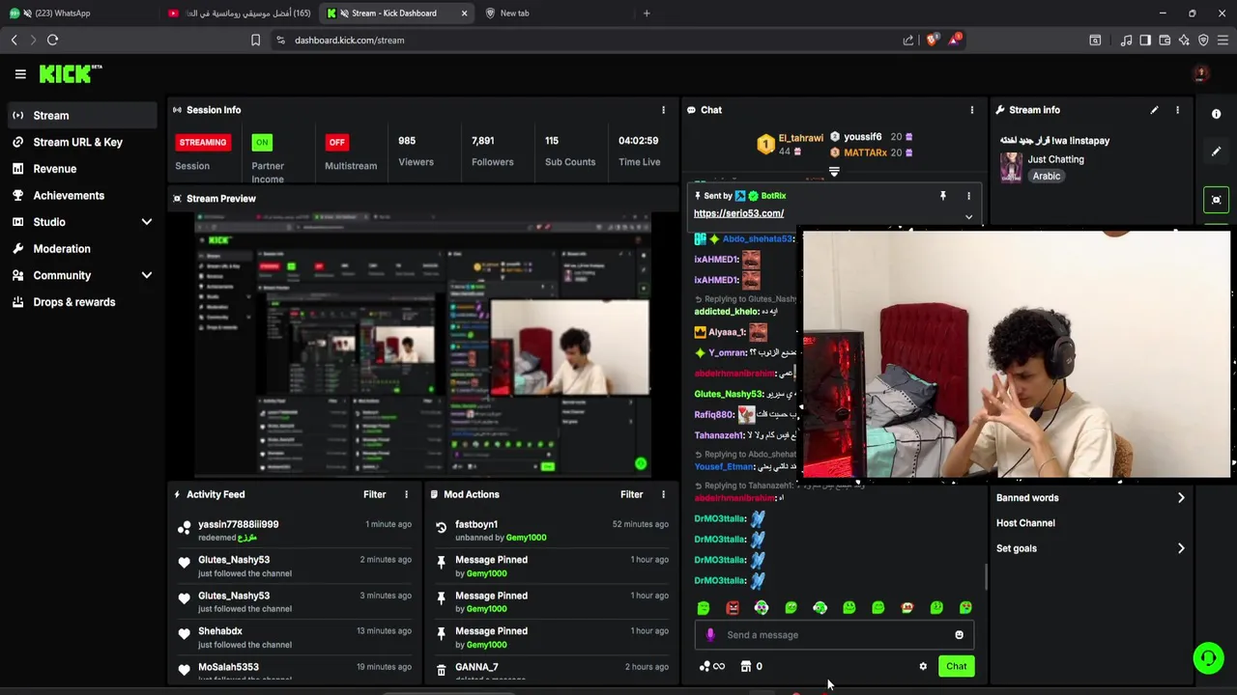The height and width of the screenshot is (695, 1237).
Task: Click the channel points infinity icon
Action: [712, 666]
